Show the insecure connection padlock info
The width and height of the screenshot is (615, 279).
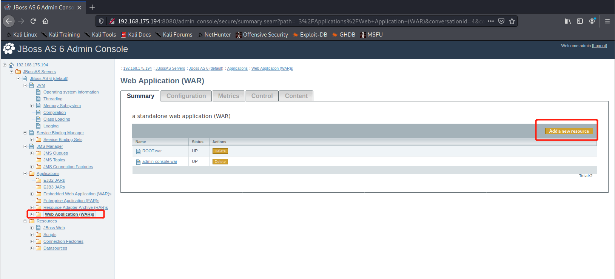pos(112,21)
